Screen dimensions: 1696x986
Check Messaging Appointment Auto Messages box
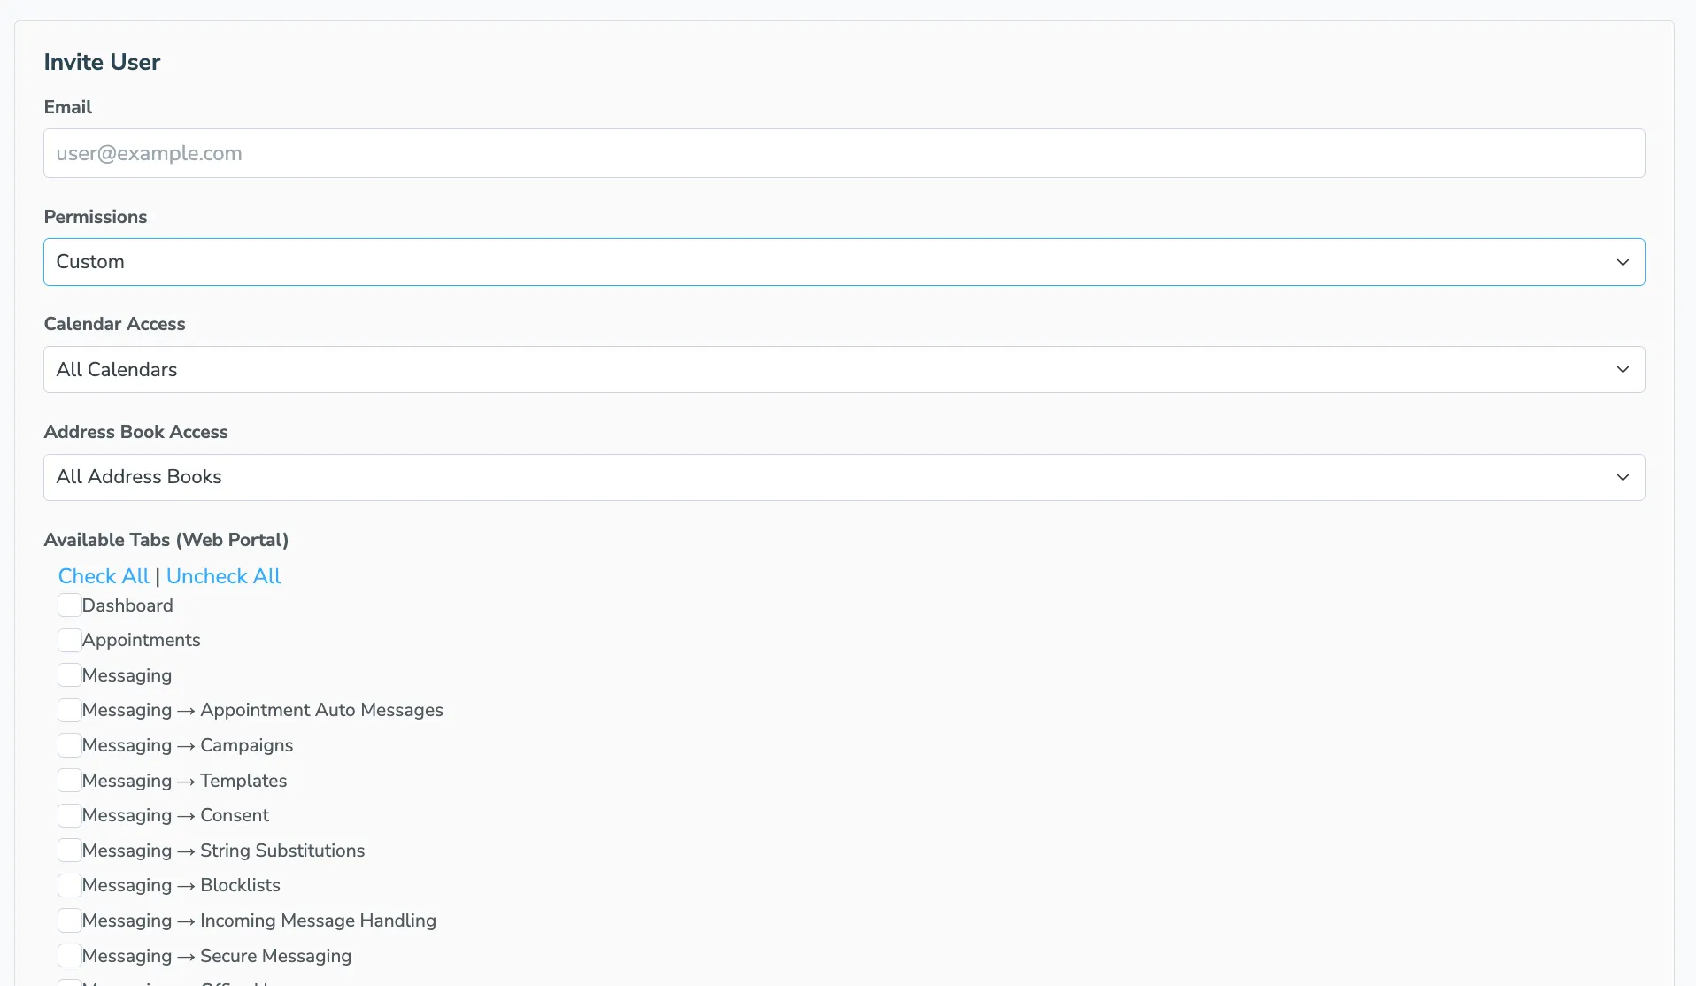coord(69,710)
